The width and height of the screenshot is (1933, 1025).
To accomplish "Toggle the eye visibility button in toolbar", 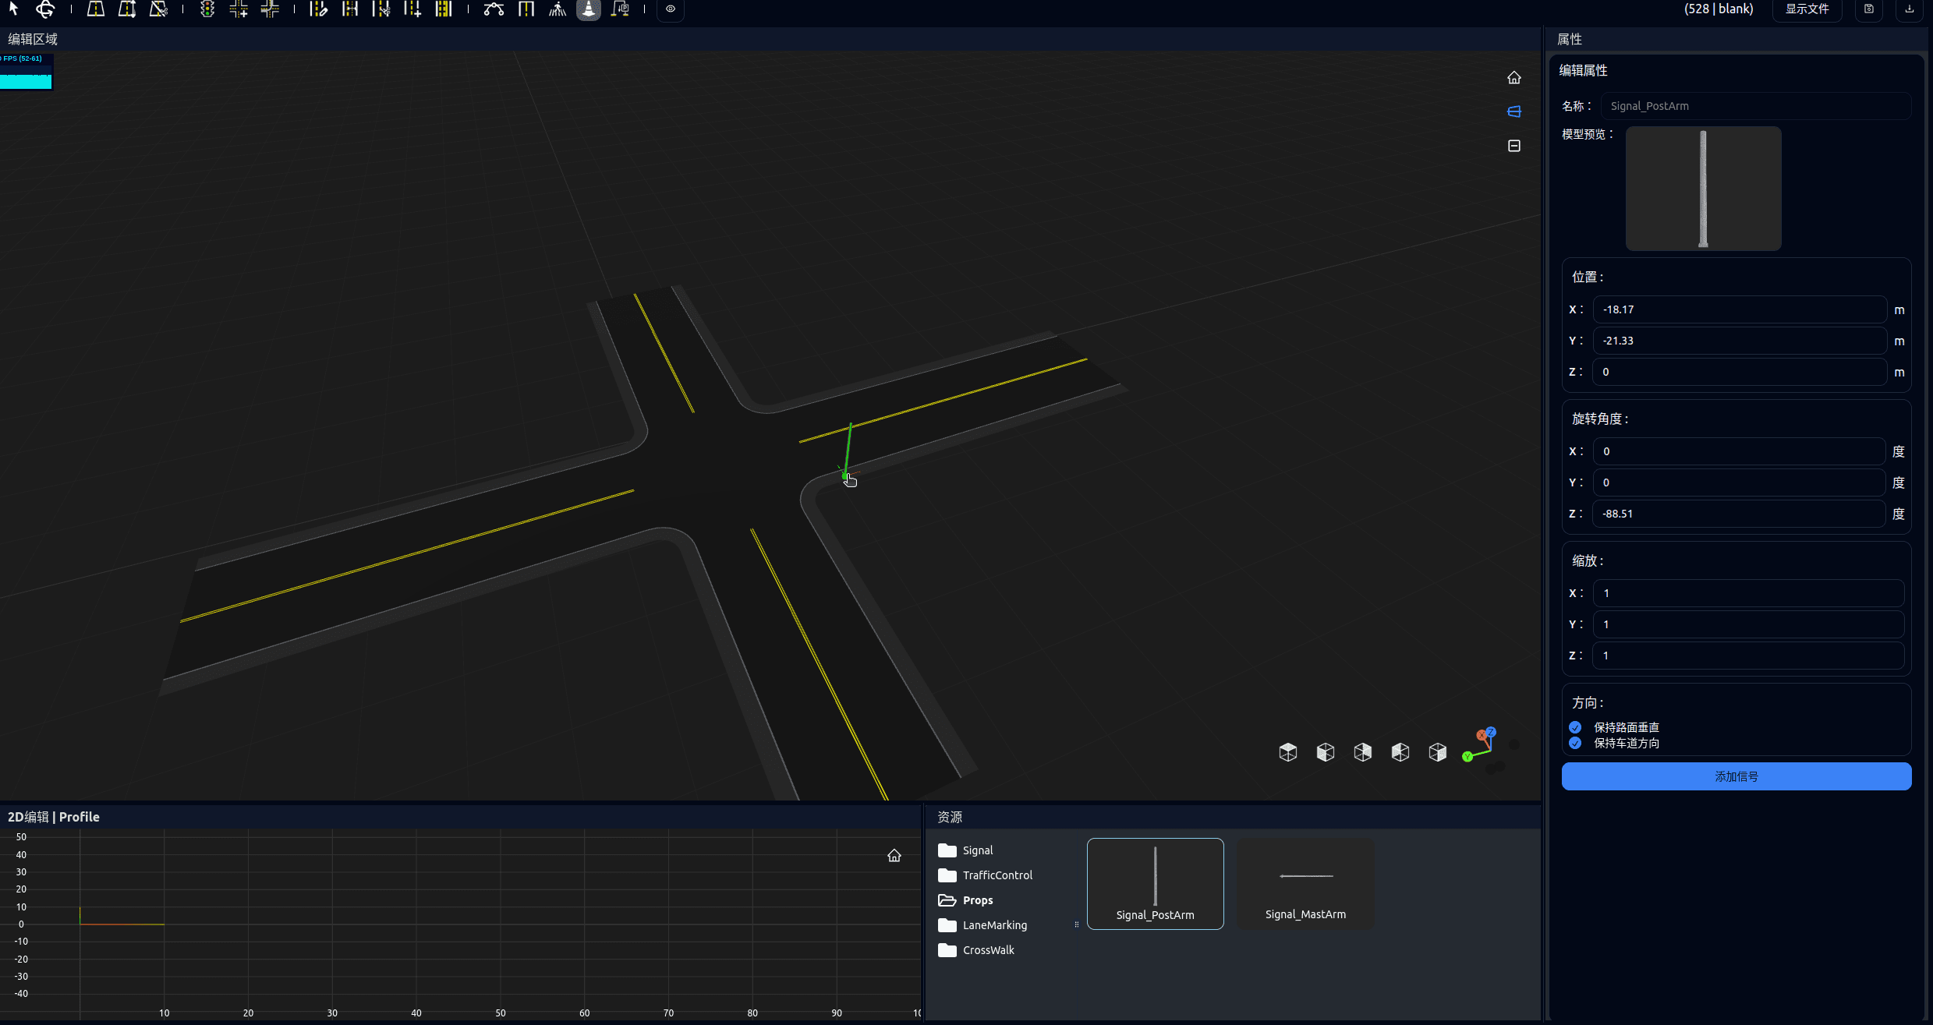I will (671, 9).
